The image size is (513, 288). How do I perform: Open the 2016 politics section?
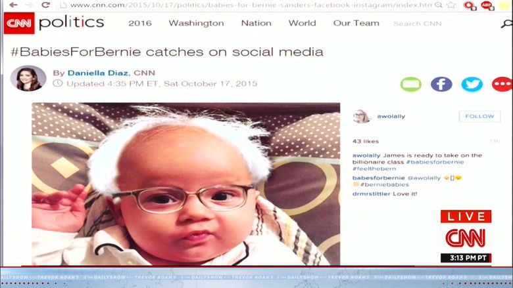140,24
